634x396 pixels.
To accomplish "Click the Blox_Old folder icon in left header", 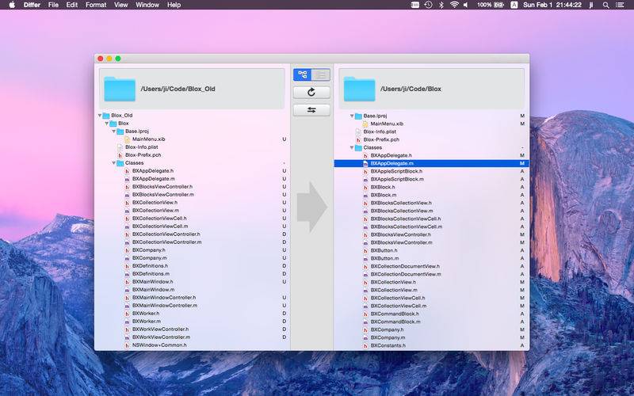I will 120,89.
